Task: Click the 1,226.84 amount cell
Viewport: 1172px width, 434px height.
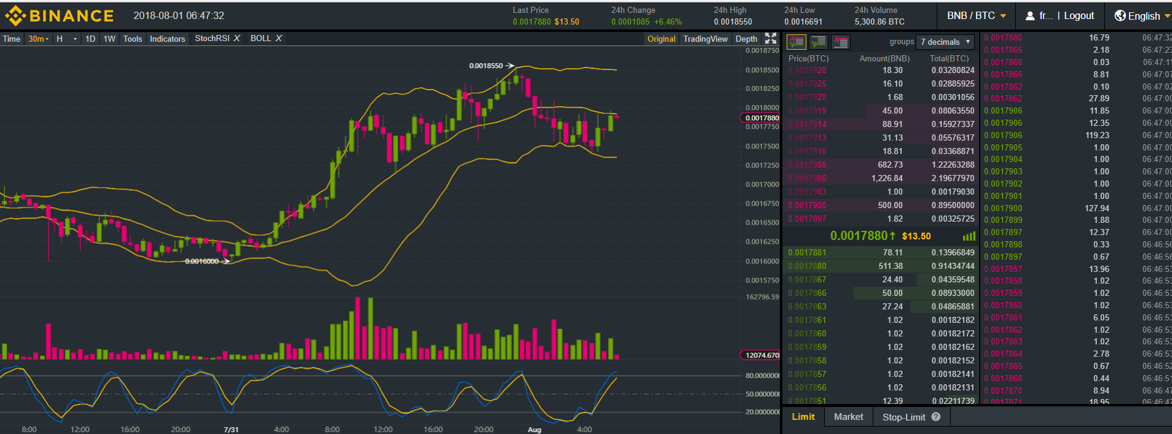Action: [x=887, y=178]
